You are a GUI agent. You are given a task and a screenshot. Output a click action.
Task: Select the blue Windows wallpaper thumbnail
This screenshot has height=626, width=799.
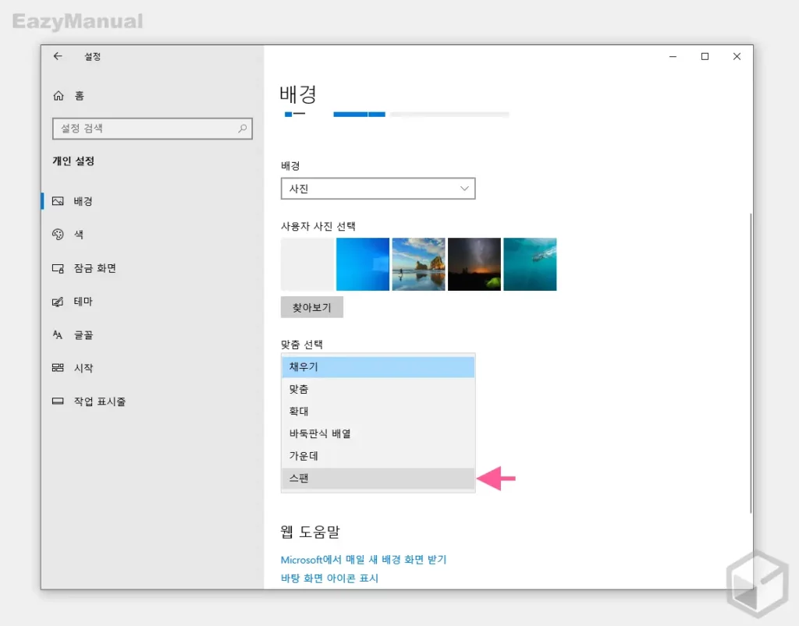[362, 263]
